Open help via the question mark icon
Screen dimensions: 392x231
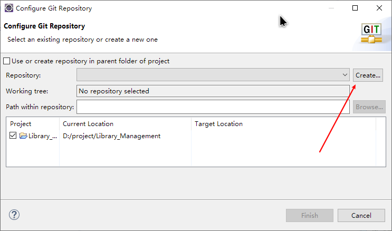[x=14, y=215]
